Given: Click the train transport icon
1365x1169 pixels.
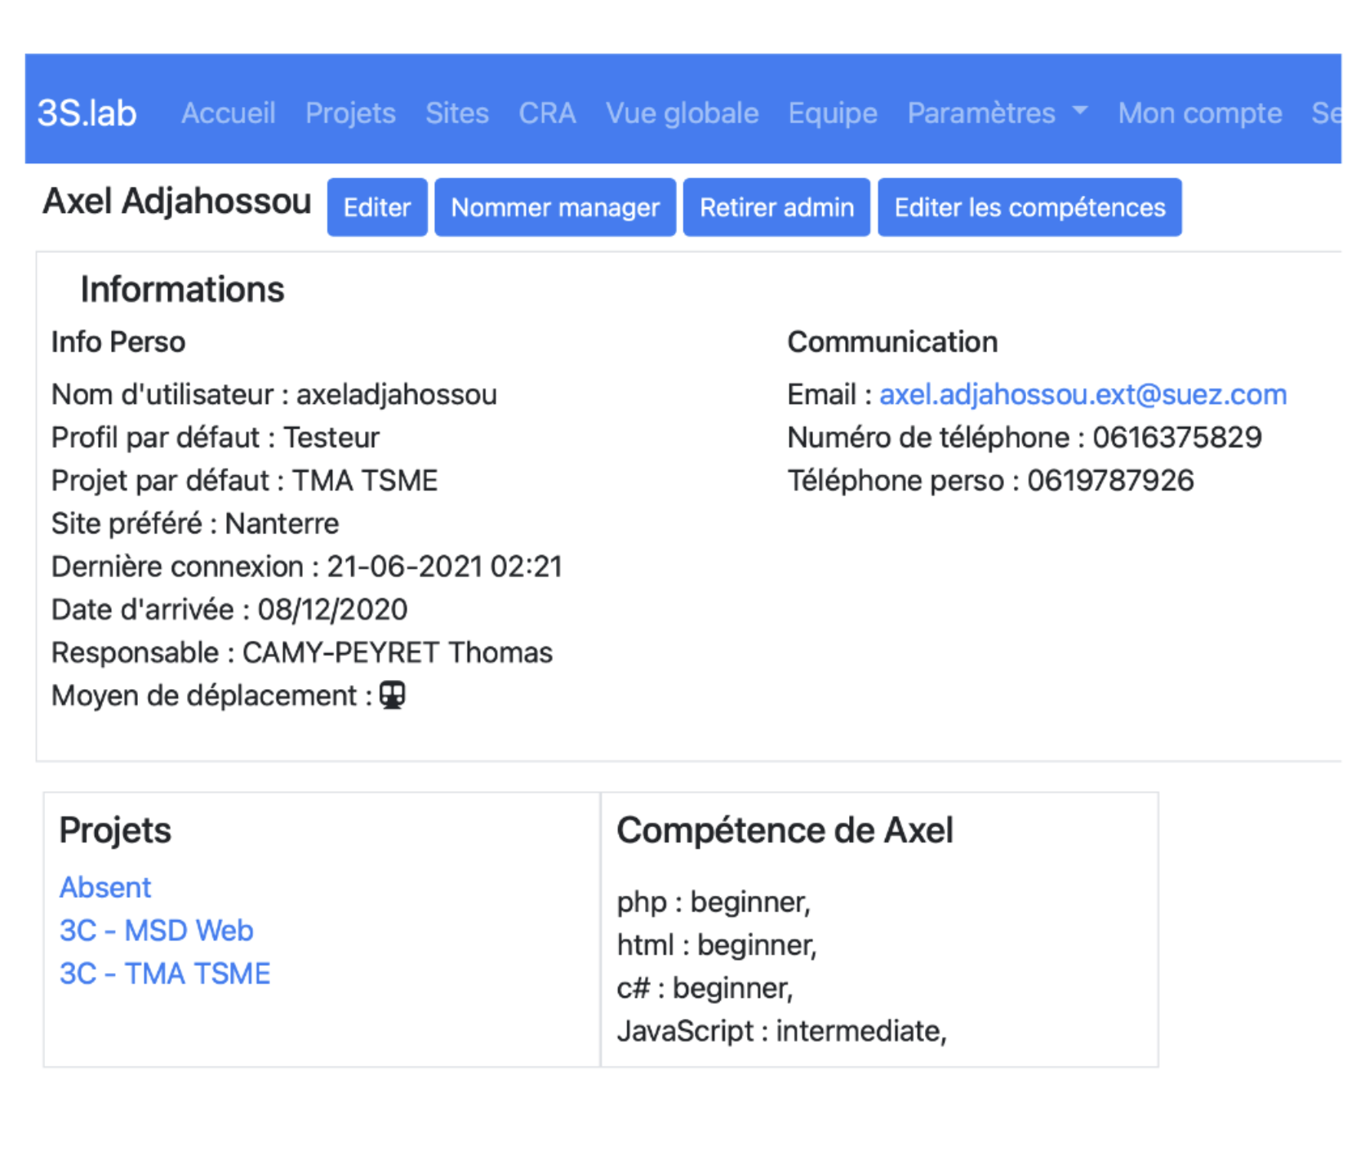Looking at the screenshot, I should pos(393,696).
